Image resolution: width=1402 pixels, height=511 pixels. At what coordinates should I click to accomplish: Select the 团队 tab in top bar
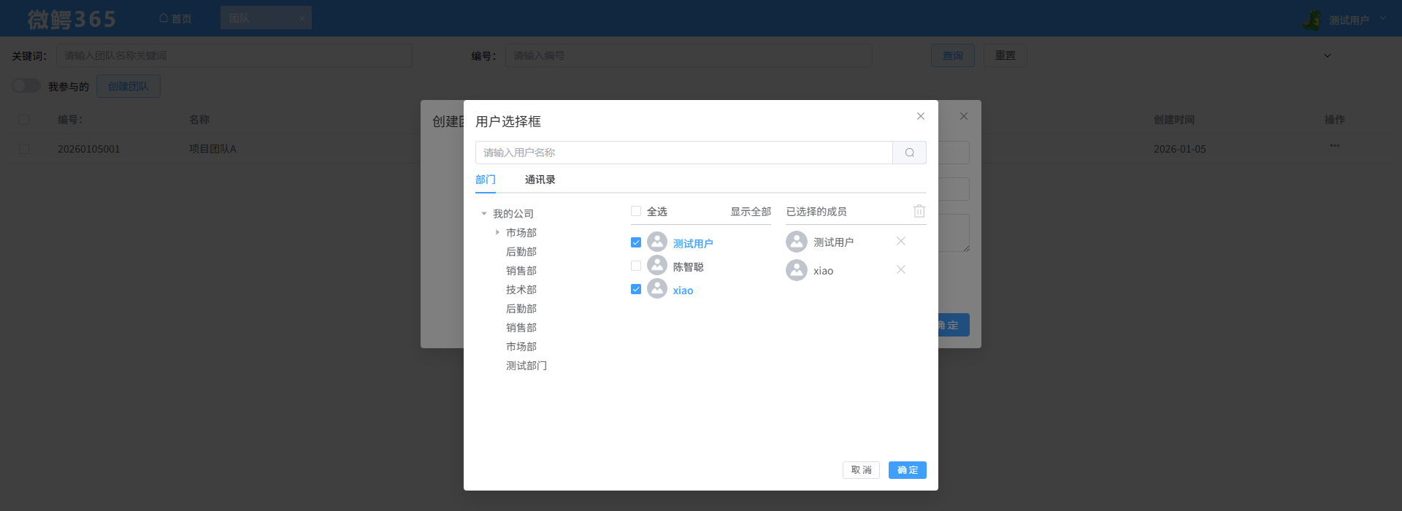(266, 18)
